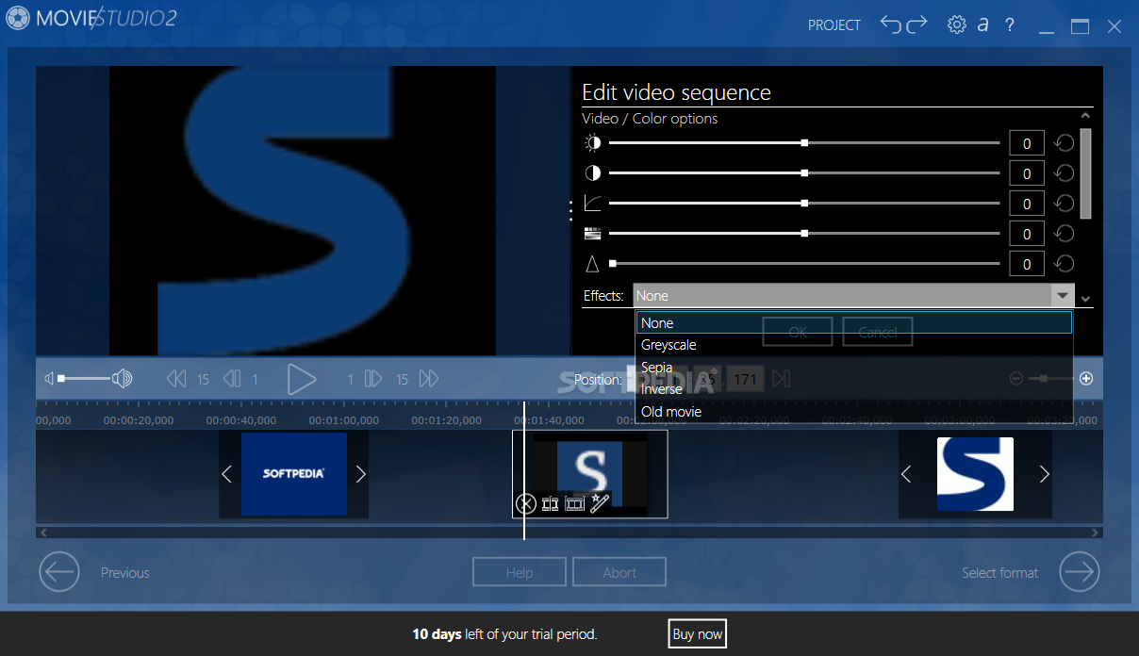The height and width of the screenshot is (656, 1139).
Task: Select None in the effects list
Action: tap(854, 322)
